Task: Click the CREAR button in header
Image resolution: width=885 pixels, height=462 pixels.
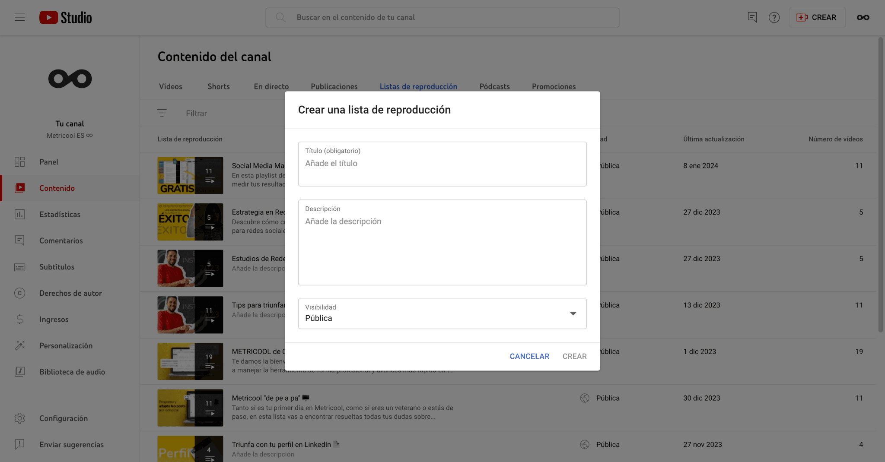Action: point(817,17)
